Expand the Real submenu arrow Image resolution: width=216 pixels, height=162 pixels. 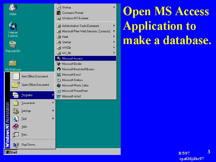pyautogui.click(x=114, y=36)
